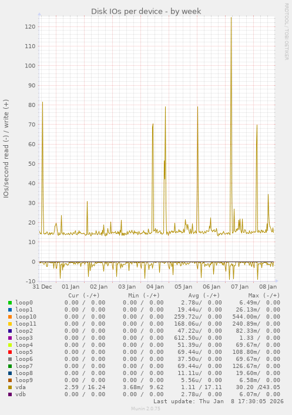Click the vdb dark purple swatch
Screen dimensions: 292x415
[x=10, y=394]
